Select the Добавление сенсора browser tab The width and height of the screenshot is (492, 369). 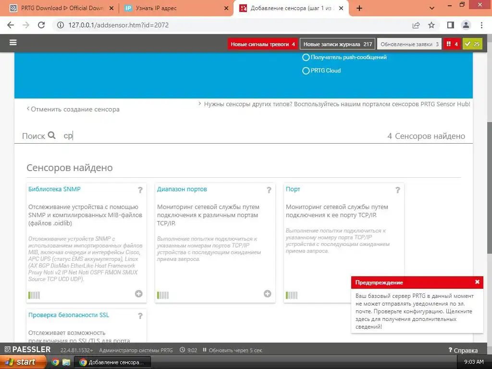(290, 8)
